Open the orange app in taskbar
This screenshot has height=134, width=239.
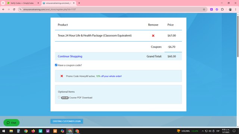pyautogui.click(x=55, y=131)
